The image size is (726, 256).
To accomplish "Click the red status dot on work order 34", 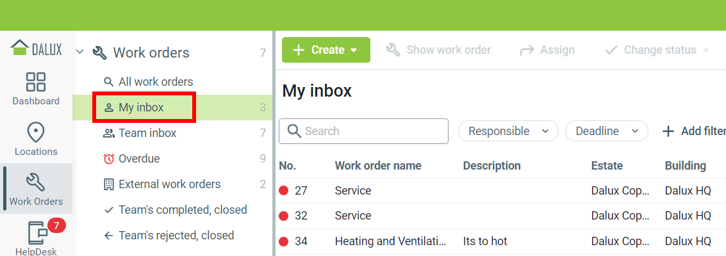I will pos(284,242).
